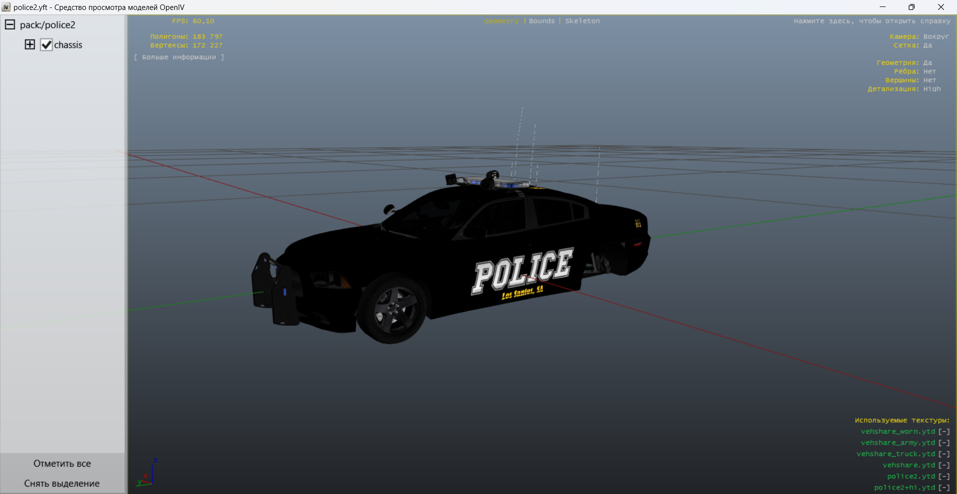The width and height of the screenshot is (957, 494).
Task: Click the OpenIV app icon in title bar
Action: (6, 7)
